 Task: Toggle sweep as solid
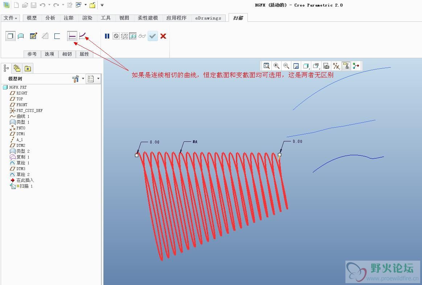tap(10, 36)
